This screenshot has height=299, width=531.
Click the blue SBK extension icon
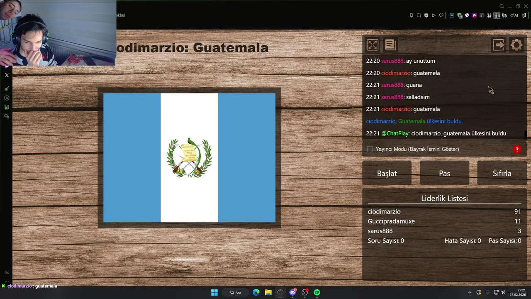point(452,15)
